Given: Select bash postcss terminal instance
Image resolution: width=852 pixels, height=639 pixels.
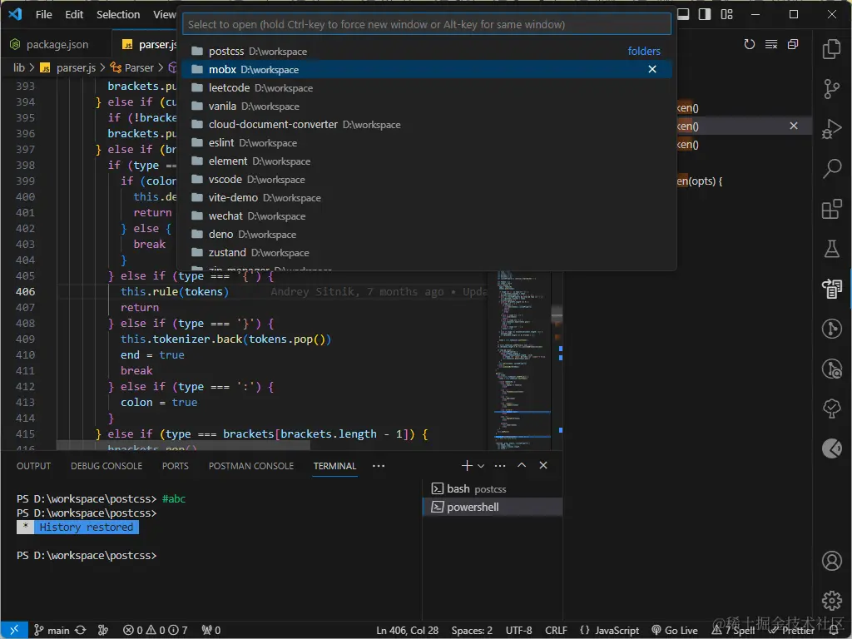Looking at the screenshot, I should (493, 488).
